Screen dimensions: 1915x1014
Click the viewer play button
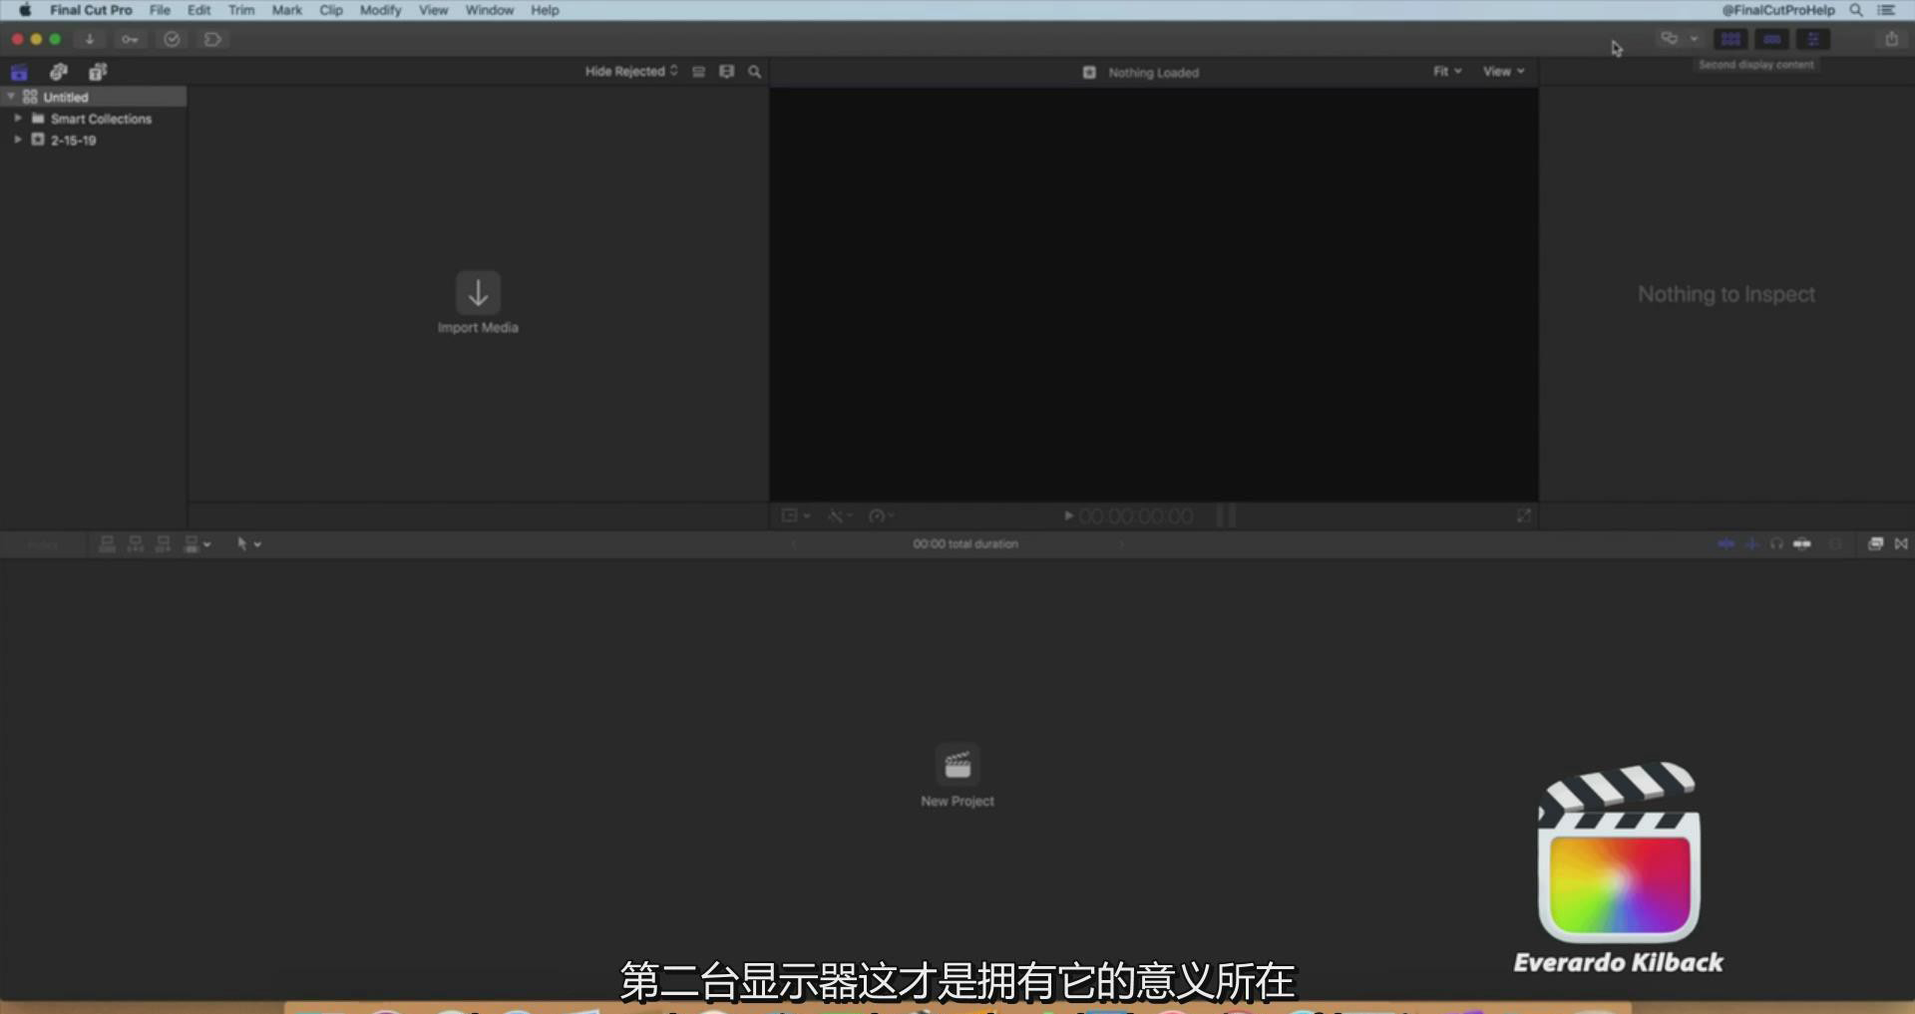1068,515
